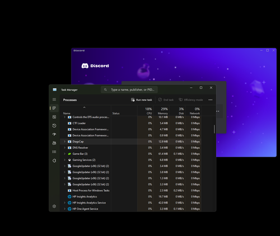Viewport: 280px width, 236px height.
Task: Expand the Game Bar (3) process group
Action: coord(64,154)
